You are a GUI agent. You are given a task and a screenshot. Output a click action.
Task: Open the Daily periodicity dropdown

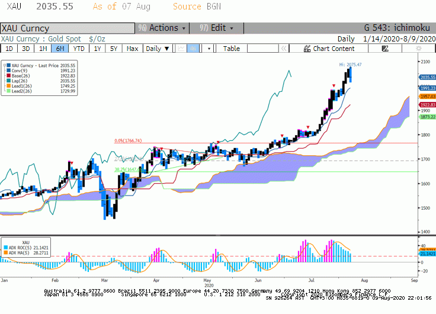tap(158, 49)
